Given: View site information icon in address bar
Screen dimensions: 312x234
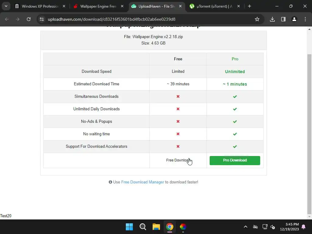Looking at the screenshot, I should [x=42, y=19].
